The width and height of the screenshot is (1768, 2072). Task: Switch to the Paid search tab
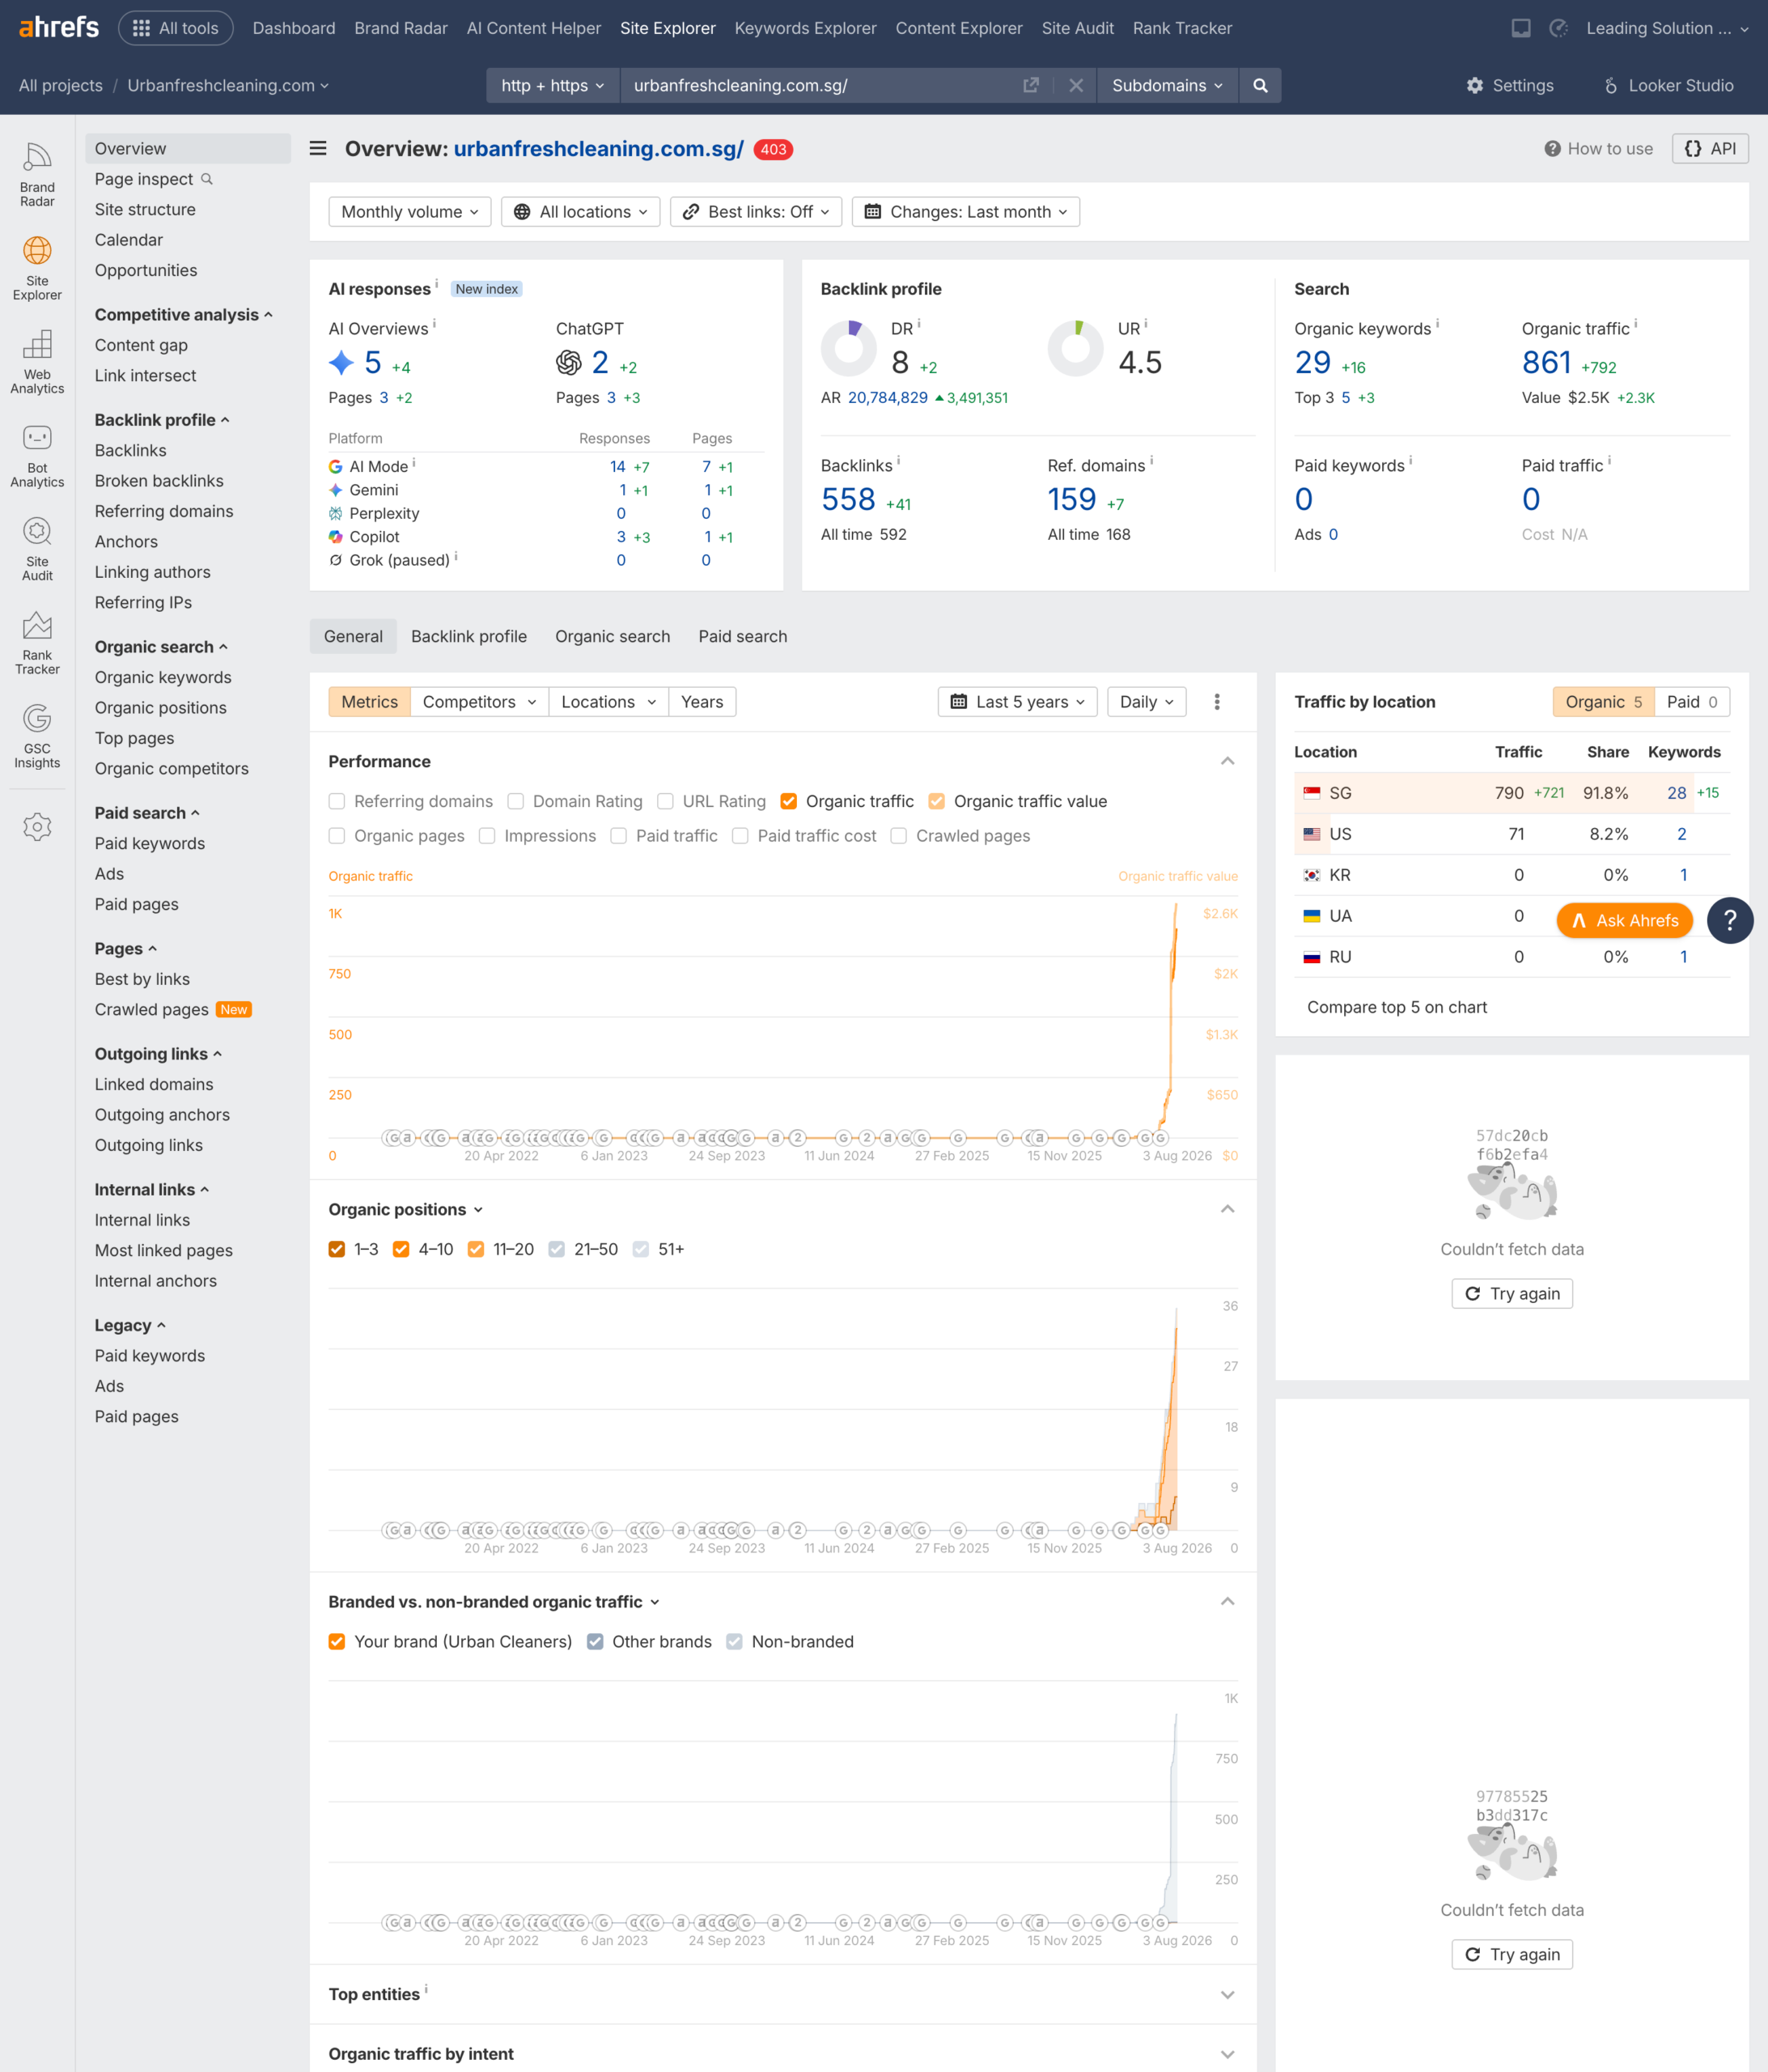click(x=743, y=637)
